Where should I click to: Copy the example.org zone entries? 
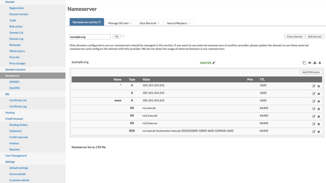tap(304, 63)
